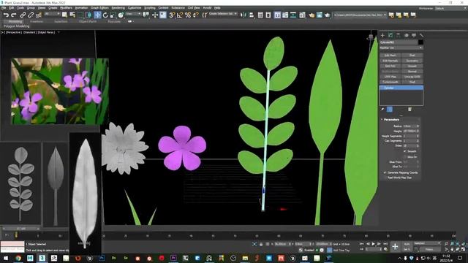Select the Select and Link tool
The image size is (468, 263).
[23, 15]
